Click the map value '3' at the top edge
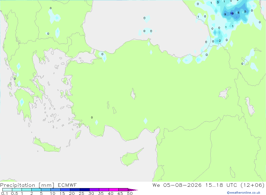The image size is (266, 195). [x=218, y=2]
